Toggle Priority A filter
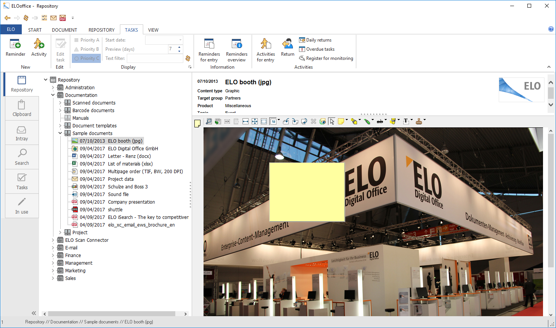The height and width of the screenshot is (328, 556). [x=87, y=40]
